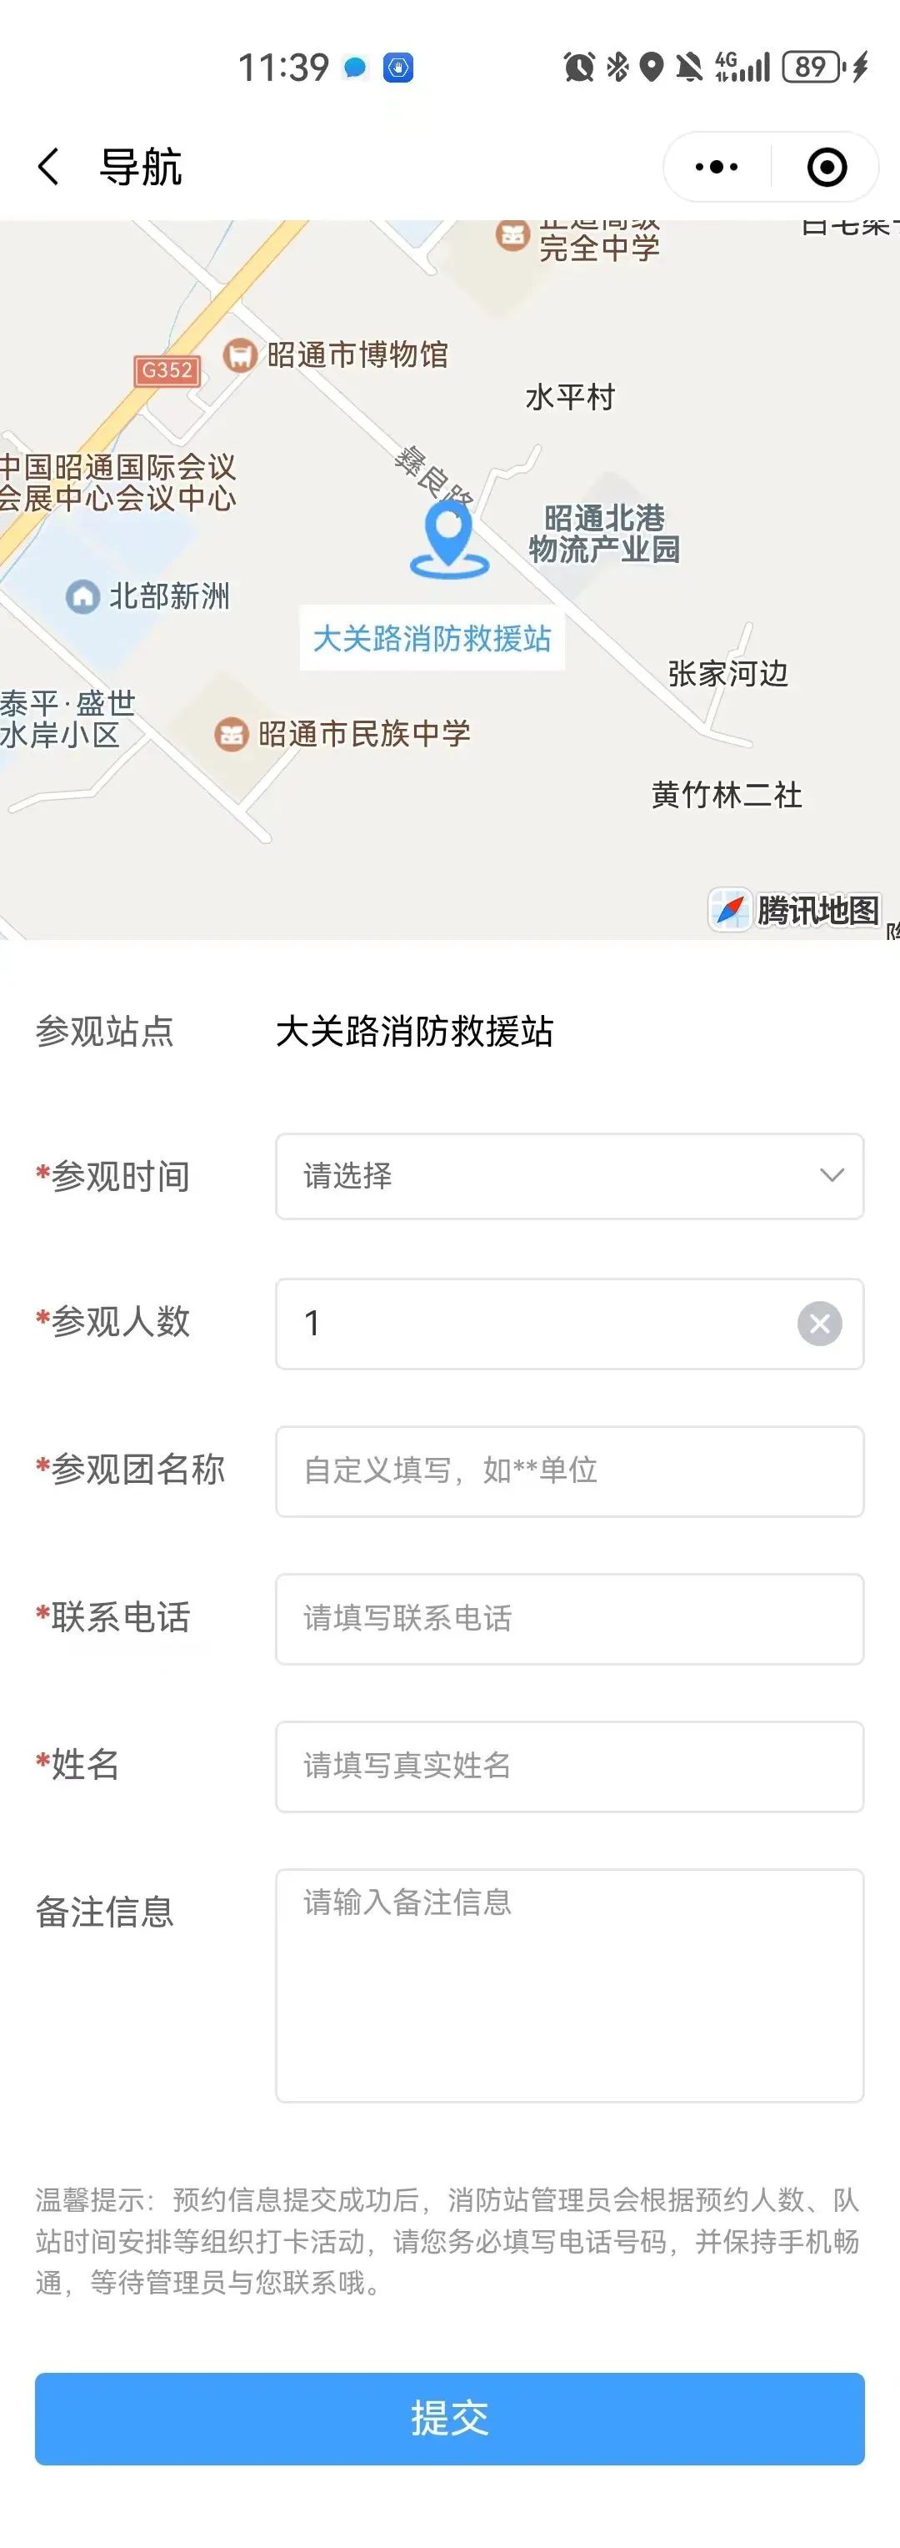
Task: Clear the 参观人数 field with X icon
Action: point(819,1324)
